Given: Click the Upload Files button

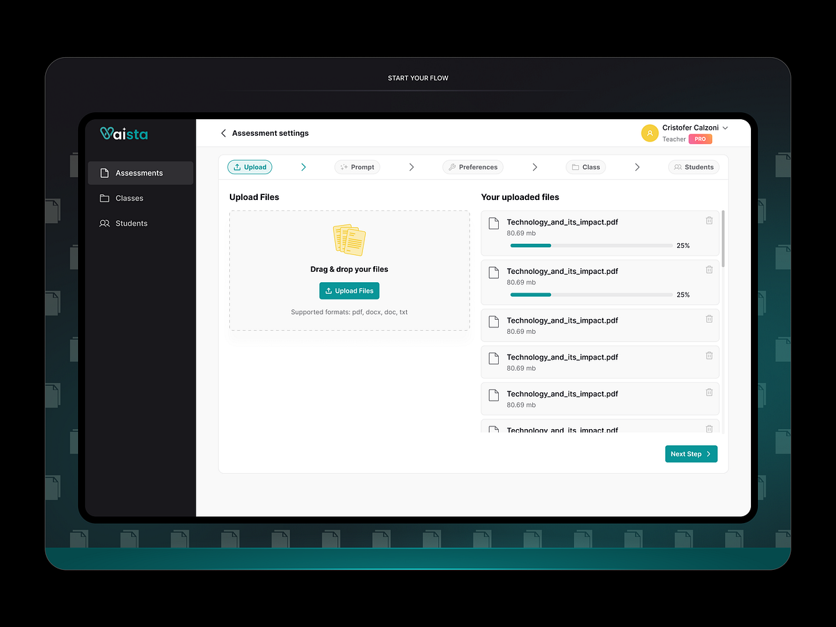Looking at the screenshot, I should point(349,291).
